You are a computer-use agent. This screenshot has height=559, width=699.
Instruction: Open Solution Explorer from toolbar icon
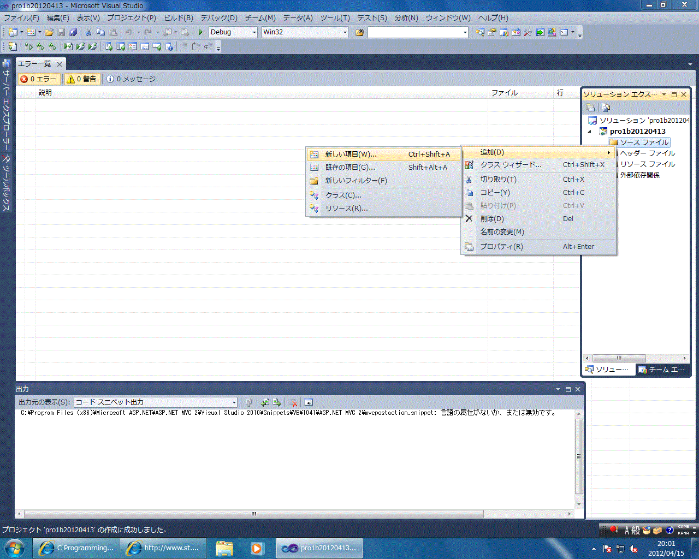pos(480,32)
